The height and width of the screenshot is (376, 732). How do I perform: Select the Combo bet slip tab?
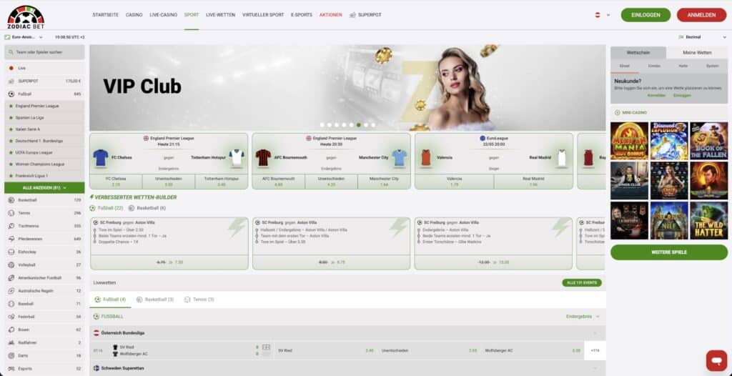654,66
